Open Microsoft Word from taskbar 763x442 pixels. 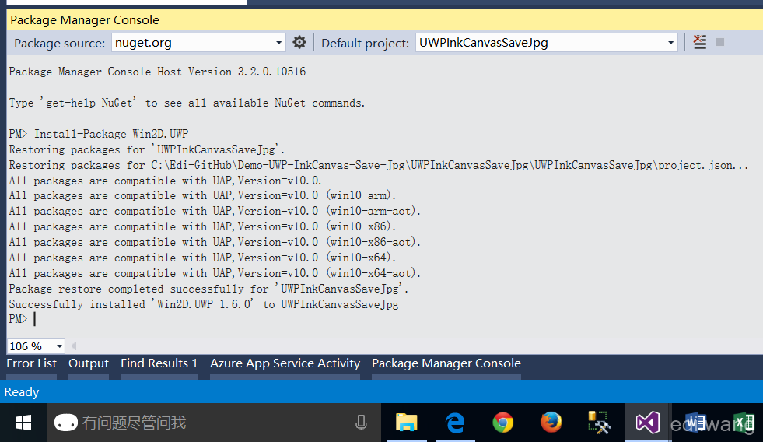click(x=696, y=423)
